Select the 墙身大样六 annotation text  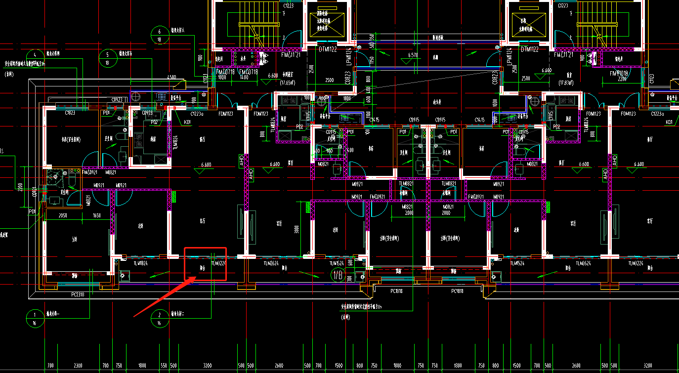177,30
